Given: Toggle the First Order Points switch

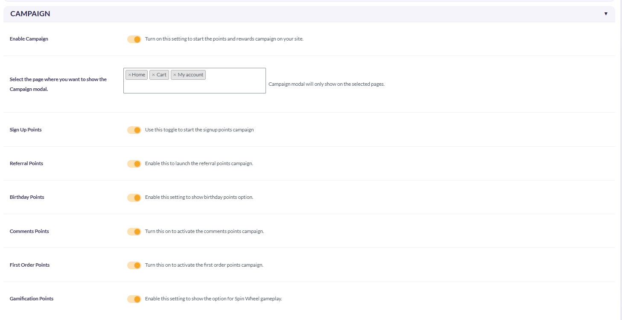Looking at the screenshot, I should point(134,265).
